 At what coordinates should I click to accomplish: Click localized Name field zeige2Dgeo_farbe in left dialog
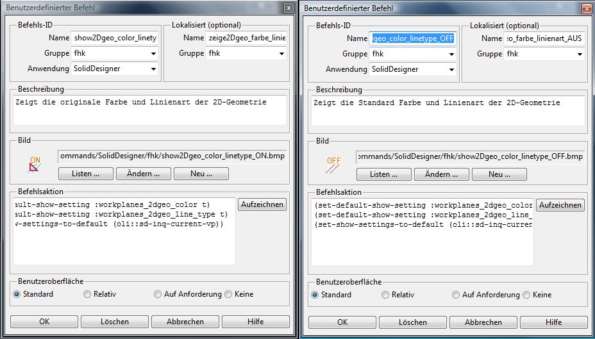point(246,38)
